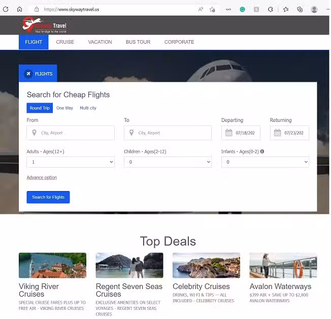Open the browser settings and more menu
This screenshot has width=331, height=319.
click(x=328, y=9)
